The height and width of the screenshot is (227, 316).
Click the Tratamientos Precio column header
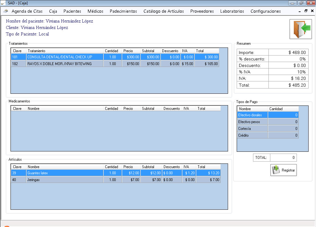click(131, 51)
